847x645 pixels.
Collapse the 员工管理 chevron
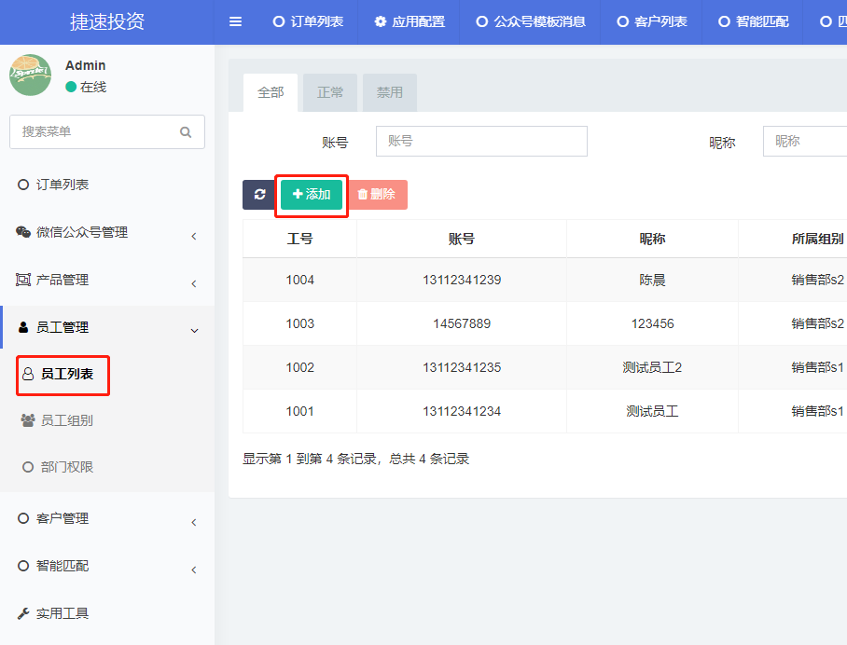(x=194, y=330)
